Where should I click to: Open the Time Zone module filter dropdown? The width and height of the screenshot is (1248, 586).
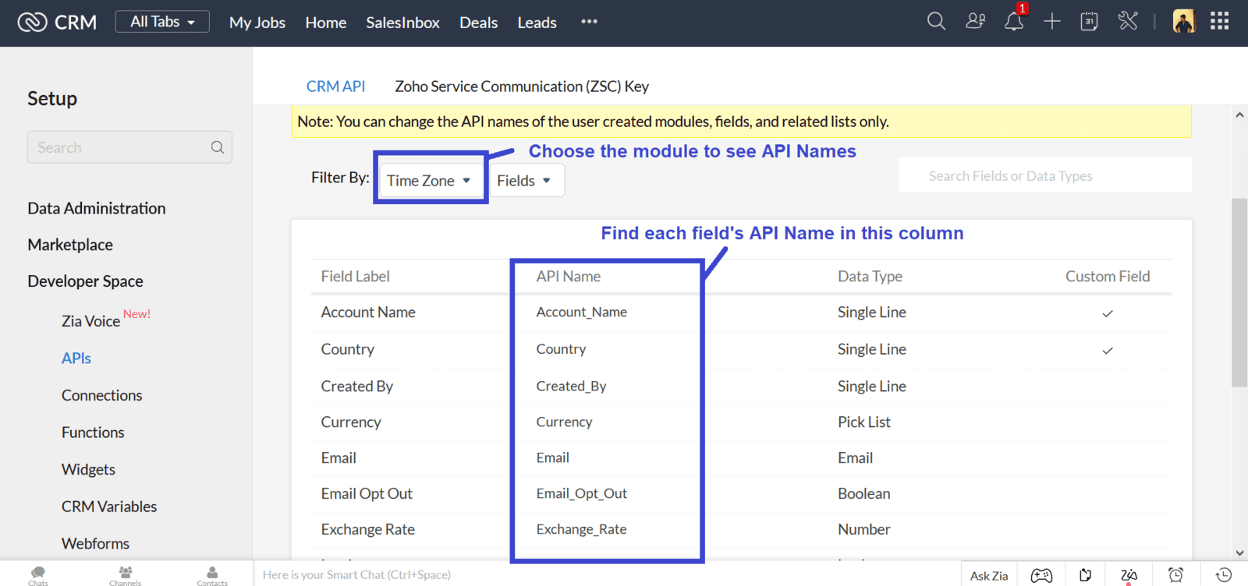tap(430, 181)
